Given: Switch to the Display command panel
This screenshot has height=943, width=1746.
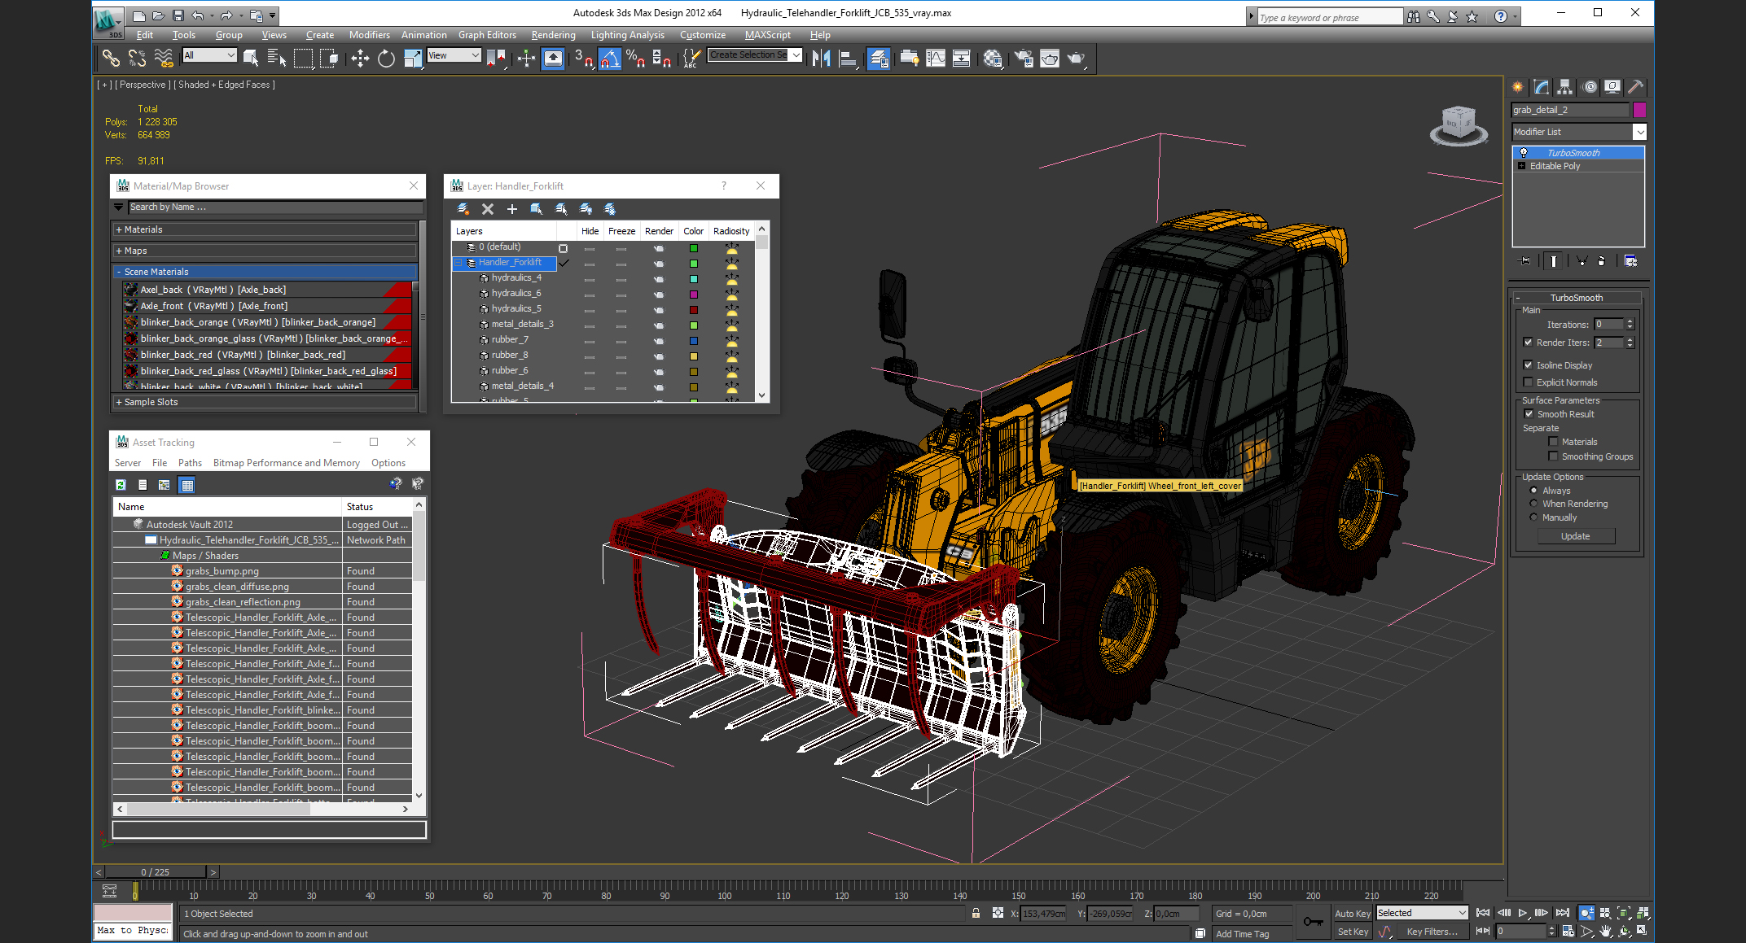Looking at the screenshot, I should (1612, 87).
